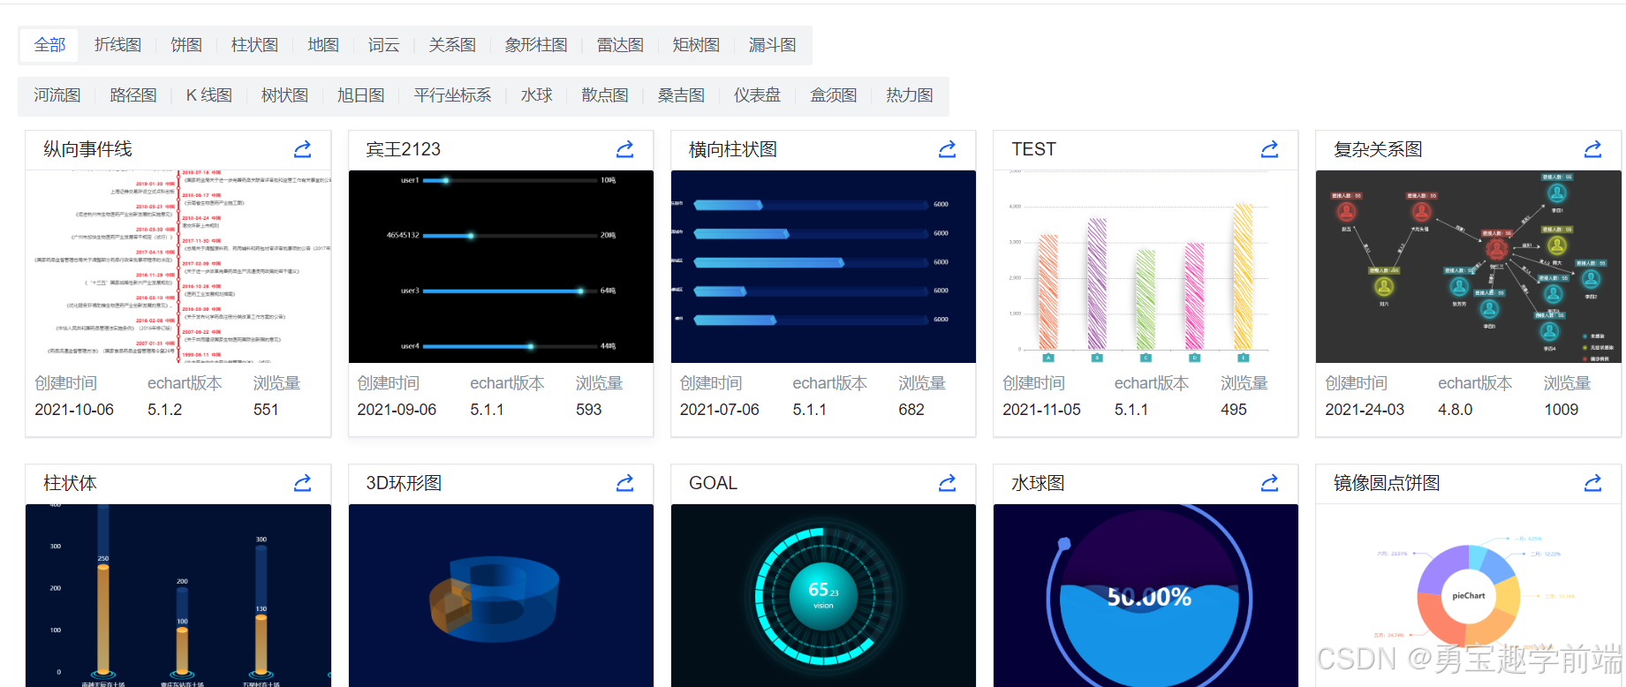This screenshot has height=687, width=1626.
Task: Click share icon on 纵向事件线 card
Action: click(x=302, y=149)
